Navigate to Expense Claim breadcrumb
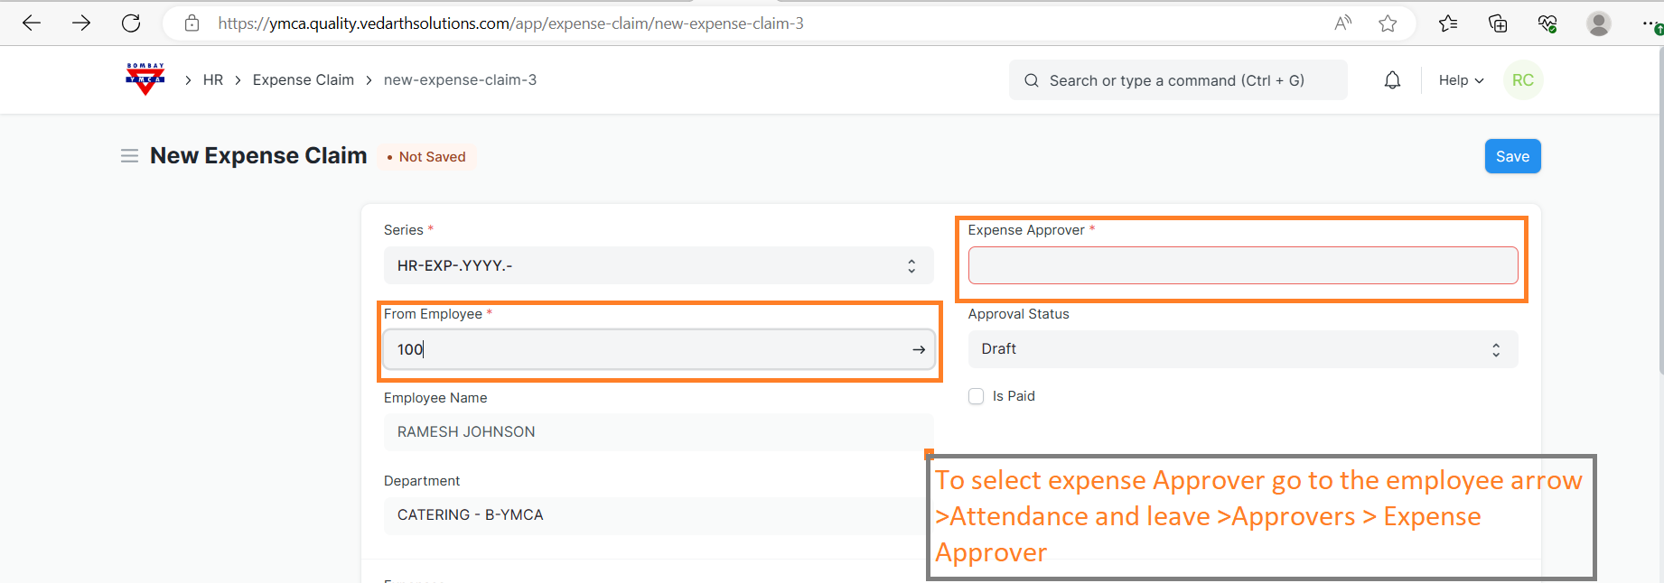This screenshot has height=583, width=1664. pos(303,80)
